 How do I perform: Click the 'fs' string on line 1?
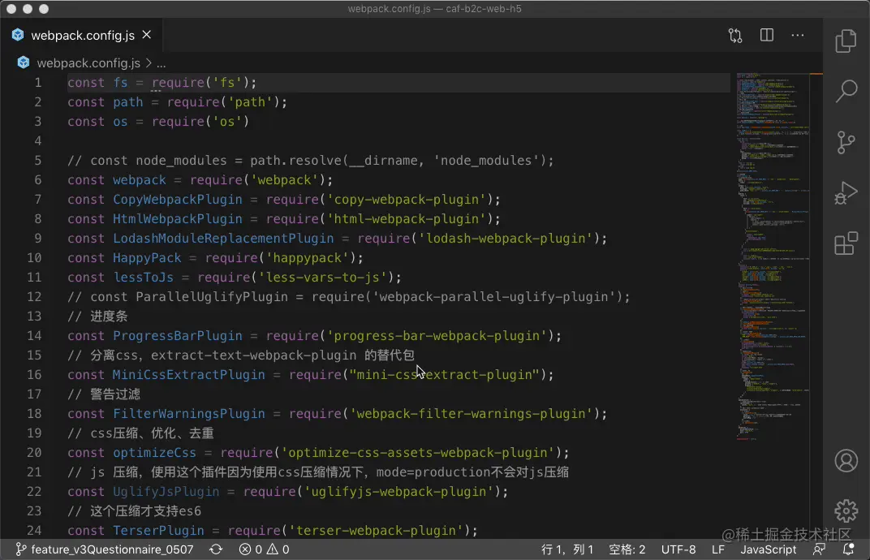pyautogui.click(x=227, y=83)
